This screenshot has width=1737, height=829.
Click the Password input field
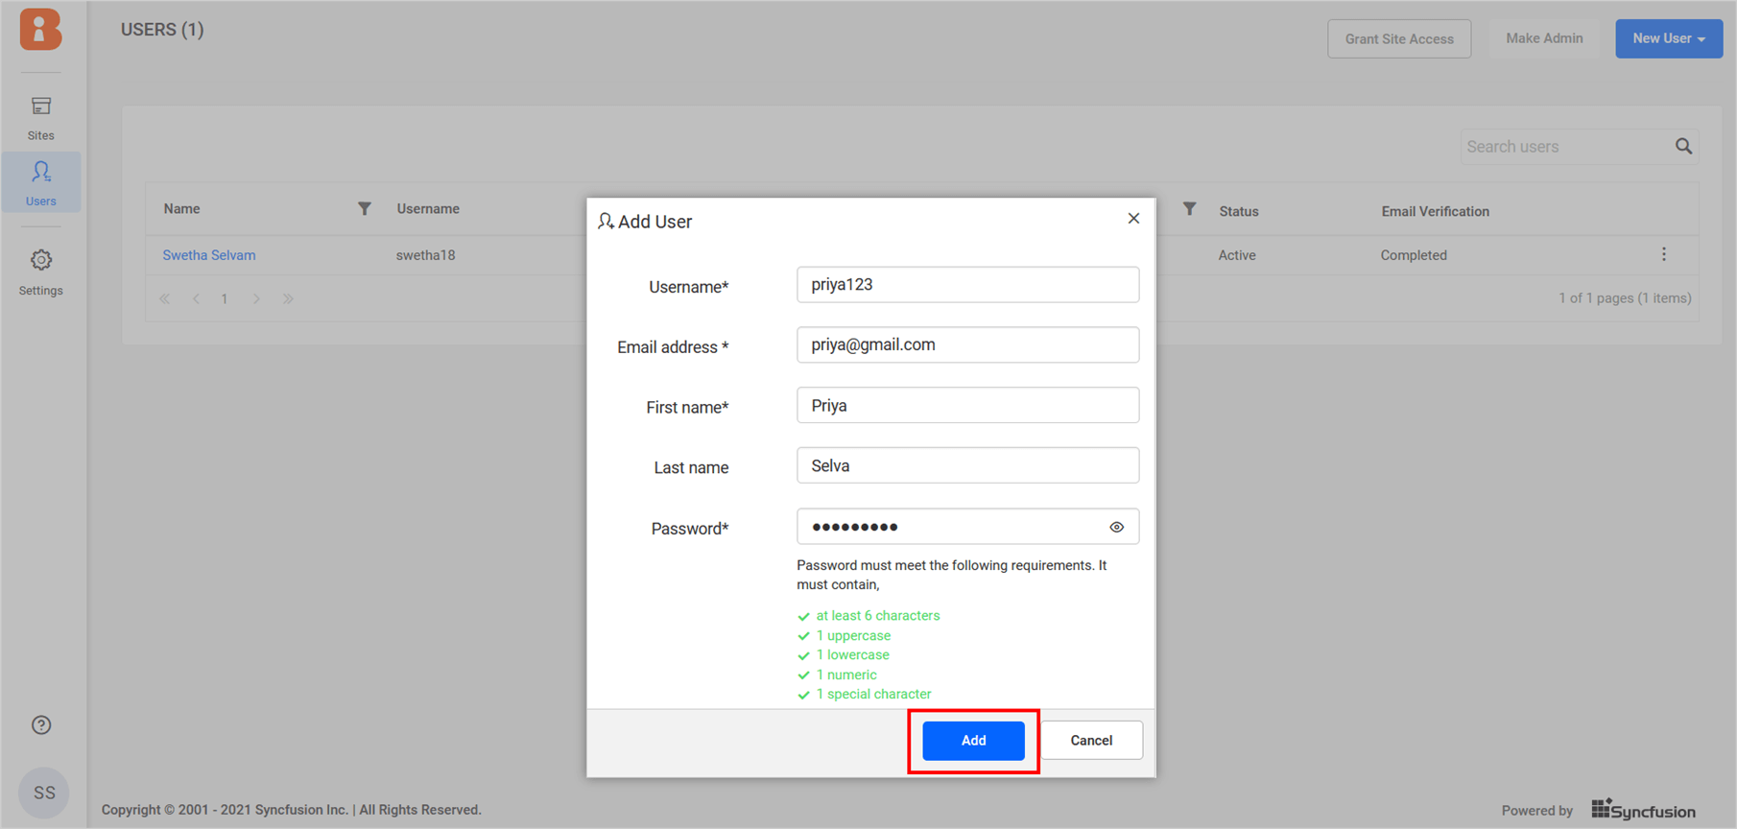coord(967,527)
